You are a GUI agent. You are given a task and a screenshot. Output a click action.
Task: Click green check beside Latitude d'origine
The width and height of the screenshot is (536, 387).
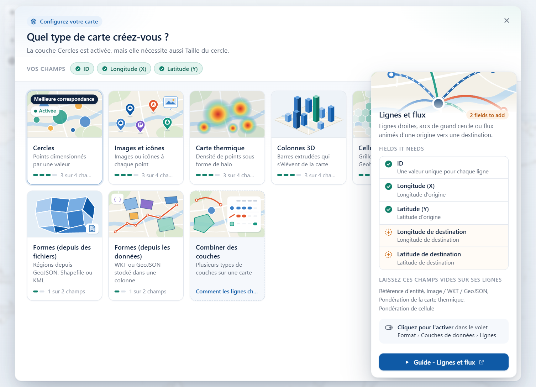(x=389, y=209)
